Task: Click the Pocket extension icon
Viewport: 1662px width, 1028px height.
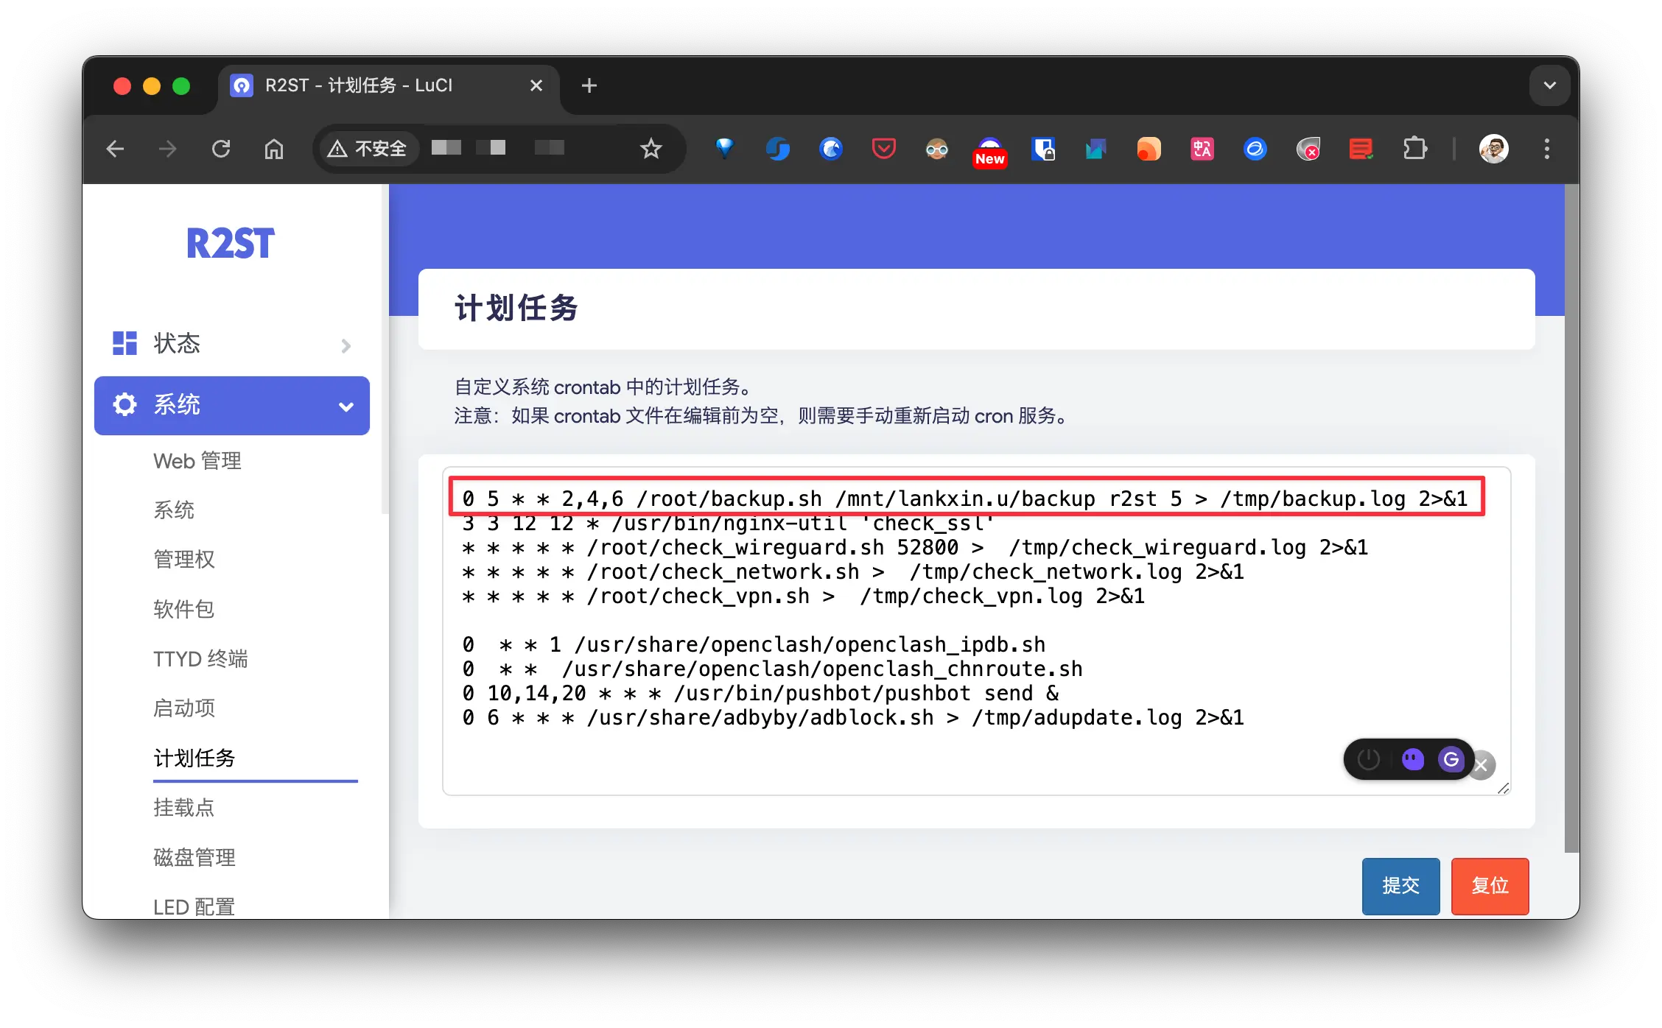Action: (x=883, y=149)
